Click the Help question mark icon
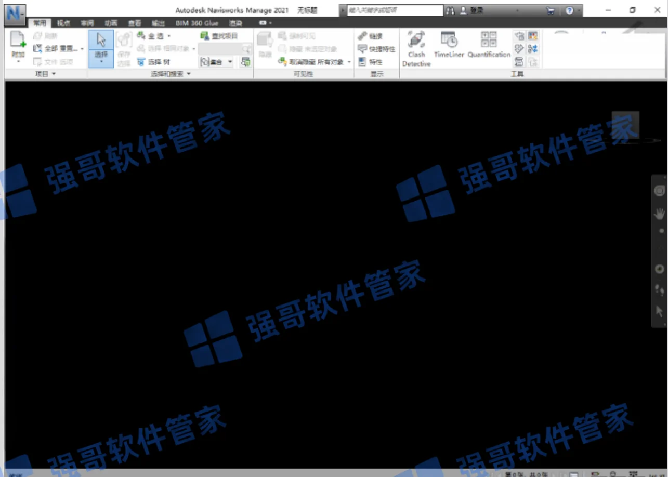The image size is (668, 477). (x=570, y=10)
